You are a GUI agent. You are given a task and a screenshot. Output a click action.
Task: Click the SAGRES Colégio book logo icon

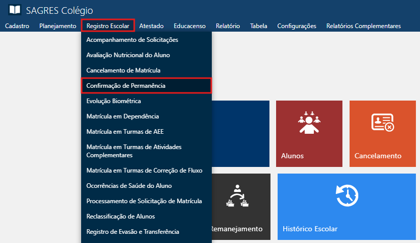pyautogui.click(x=15, y=10)
